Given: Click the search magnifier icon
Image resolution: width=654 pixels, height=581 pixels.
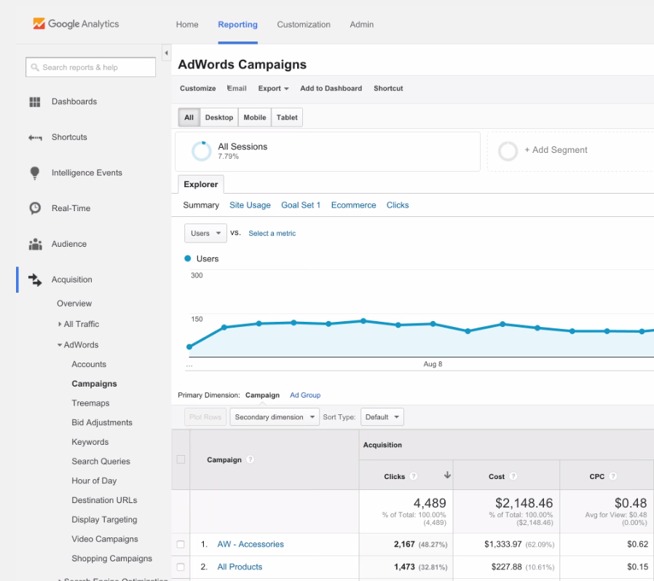Looking at the screenshot, I should [35, 67].
